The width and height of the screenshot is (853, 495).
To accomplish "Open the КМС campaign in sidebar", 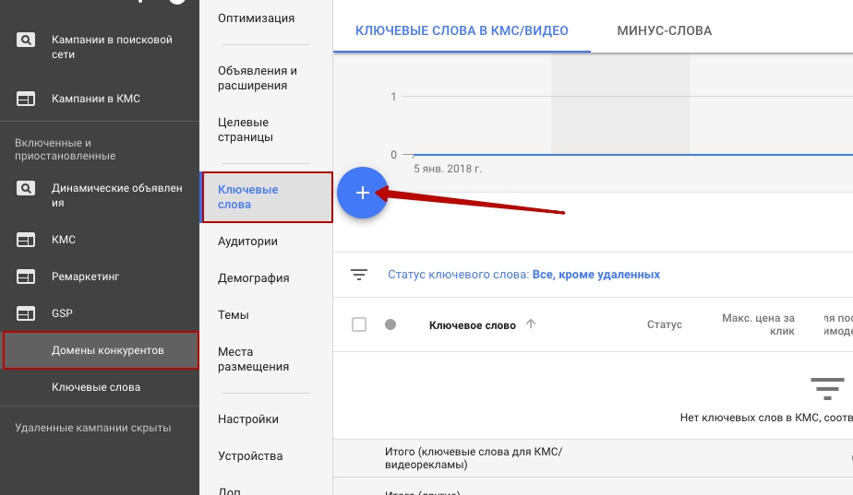I will (63, 240).
